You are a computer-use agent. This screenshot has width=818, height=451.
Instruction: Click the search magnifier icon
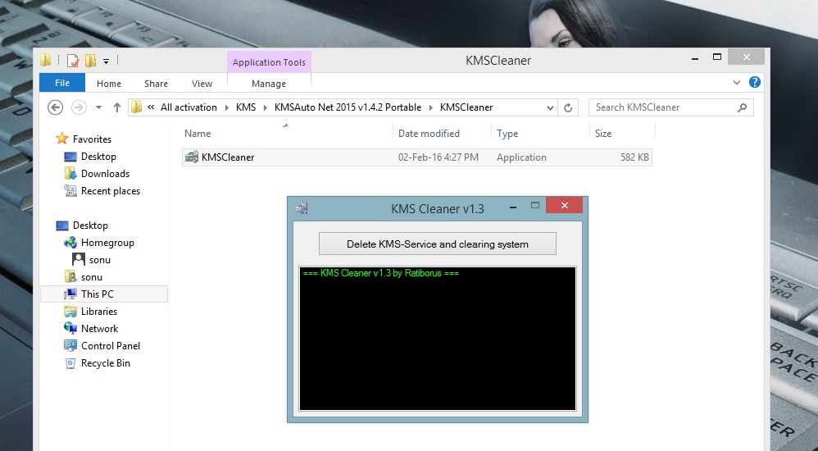click(742, 107)
